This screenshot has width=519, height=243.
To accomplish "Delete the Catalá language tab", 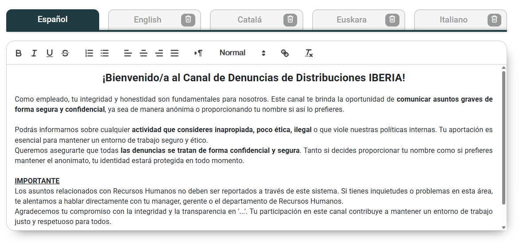I will 290,20.
